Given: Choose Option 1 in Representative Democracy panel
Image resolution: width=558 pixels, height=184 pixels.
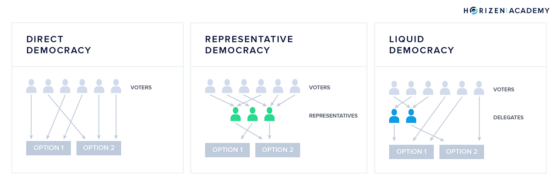Looking at the screenshot, I should click(x=228, y=150).
